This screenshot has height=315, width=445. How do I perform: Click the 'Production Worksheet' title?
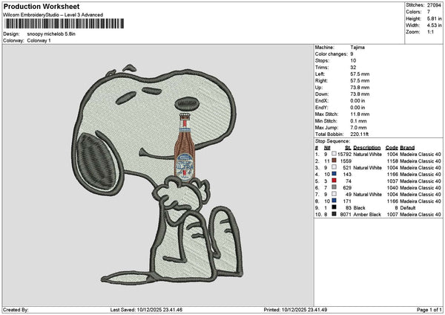(x=42, y=6)
